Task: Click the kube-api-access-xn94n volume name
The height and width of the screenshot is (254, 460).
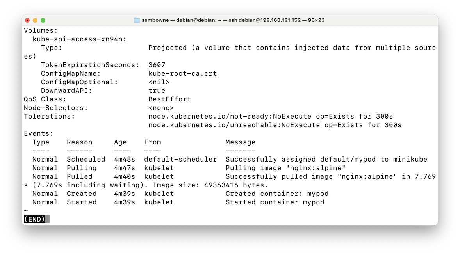Action: coord(79,39)
